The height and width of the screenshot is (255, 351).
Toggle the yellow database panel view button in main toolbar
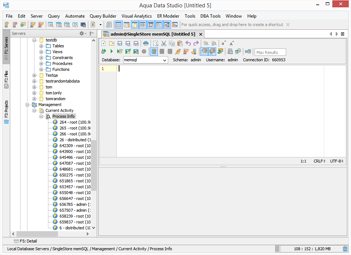[x=135, y=25]
